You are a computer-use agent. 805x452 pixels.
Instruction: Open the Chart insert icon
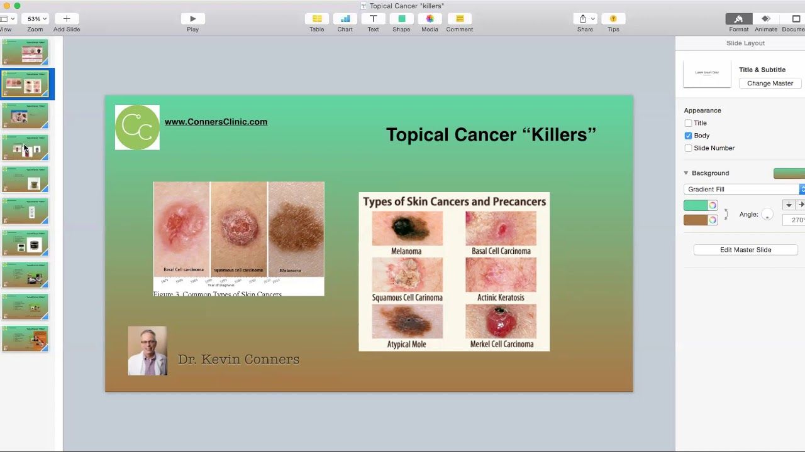click(345, 19)
